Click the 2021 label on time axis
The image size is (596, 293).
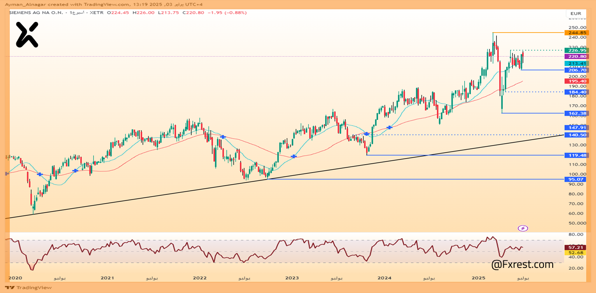pos(107,278)
